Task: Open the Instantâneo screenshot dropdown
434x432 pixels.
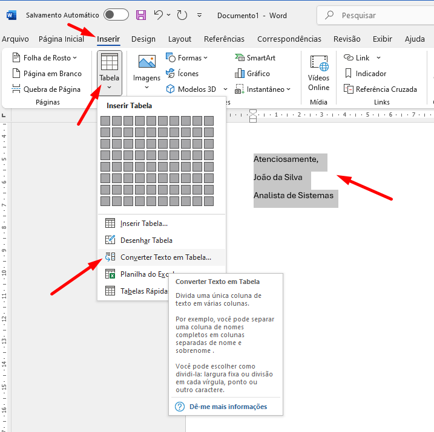Action: click(263, 89)
